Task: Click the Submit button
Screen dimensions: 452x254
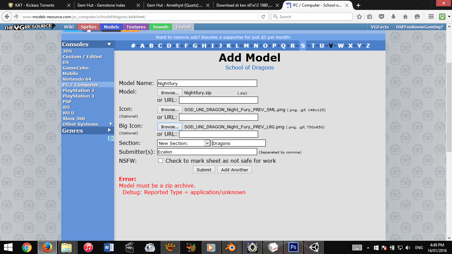Action: click(204, 170)
